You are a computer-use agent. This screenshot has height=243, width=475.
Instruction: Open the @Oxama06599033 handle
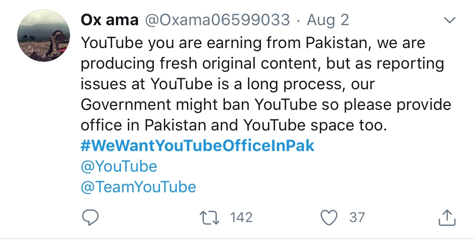pyautogui.click(x=217, y=20)
